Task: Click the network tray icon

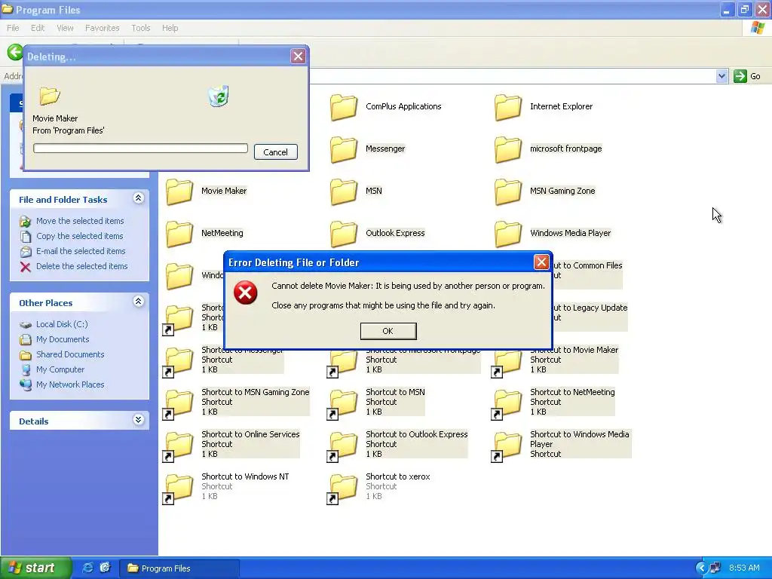Action: pos(715,568)
